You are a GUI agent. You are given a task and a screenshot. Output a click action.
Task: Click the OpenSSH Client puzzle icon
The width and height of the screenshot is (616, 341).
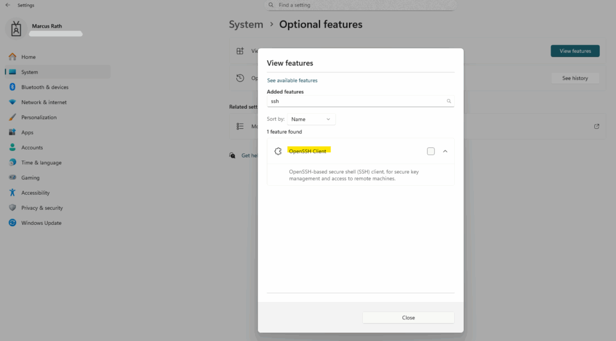[278, 151]
